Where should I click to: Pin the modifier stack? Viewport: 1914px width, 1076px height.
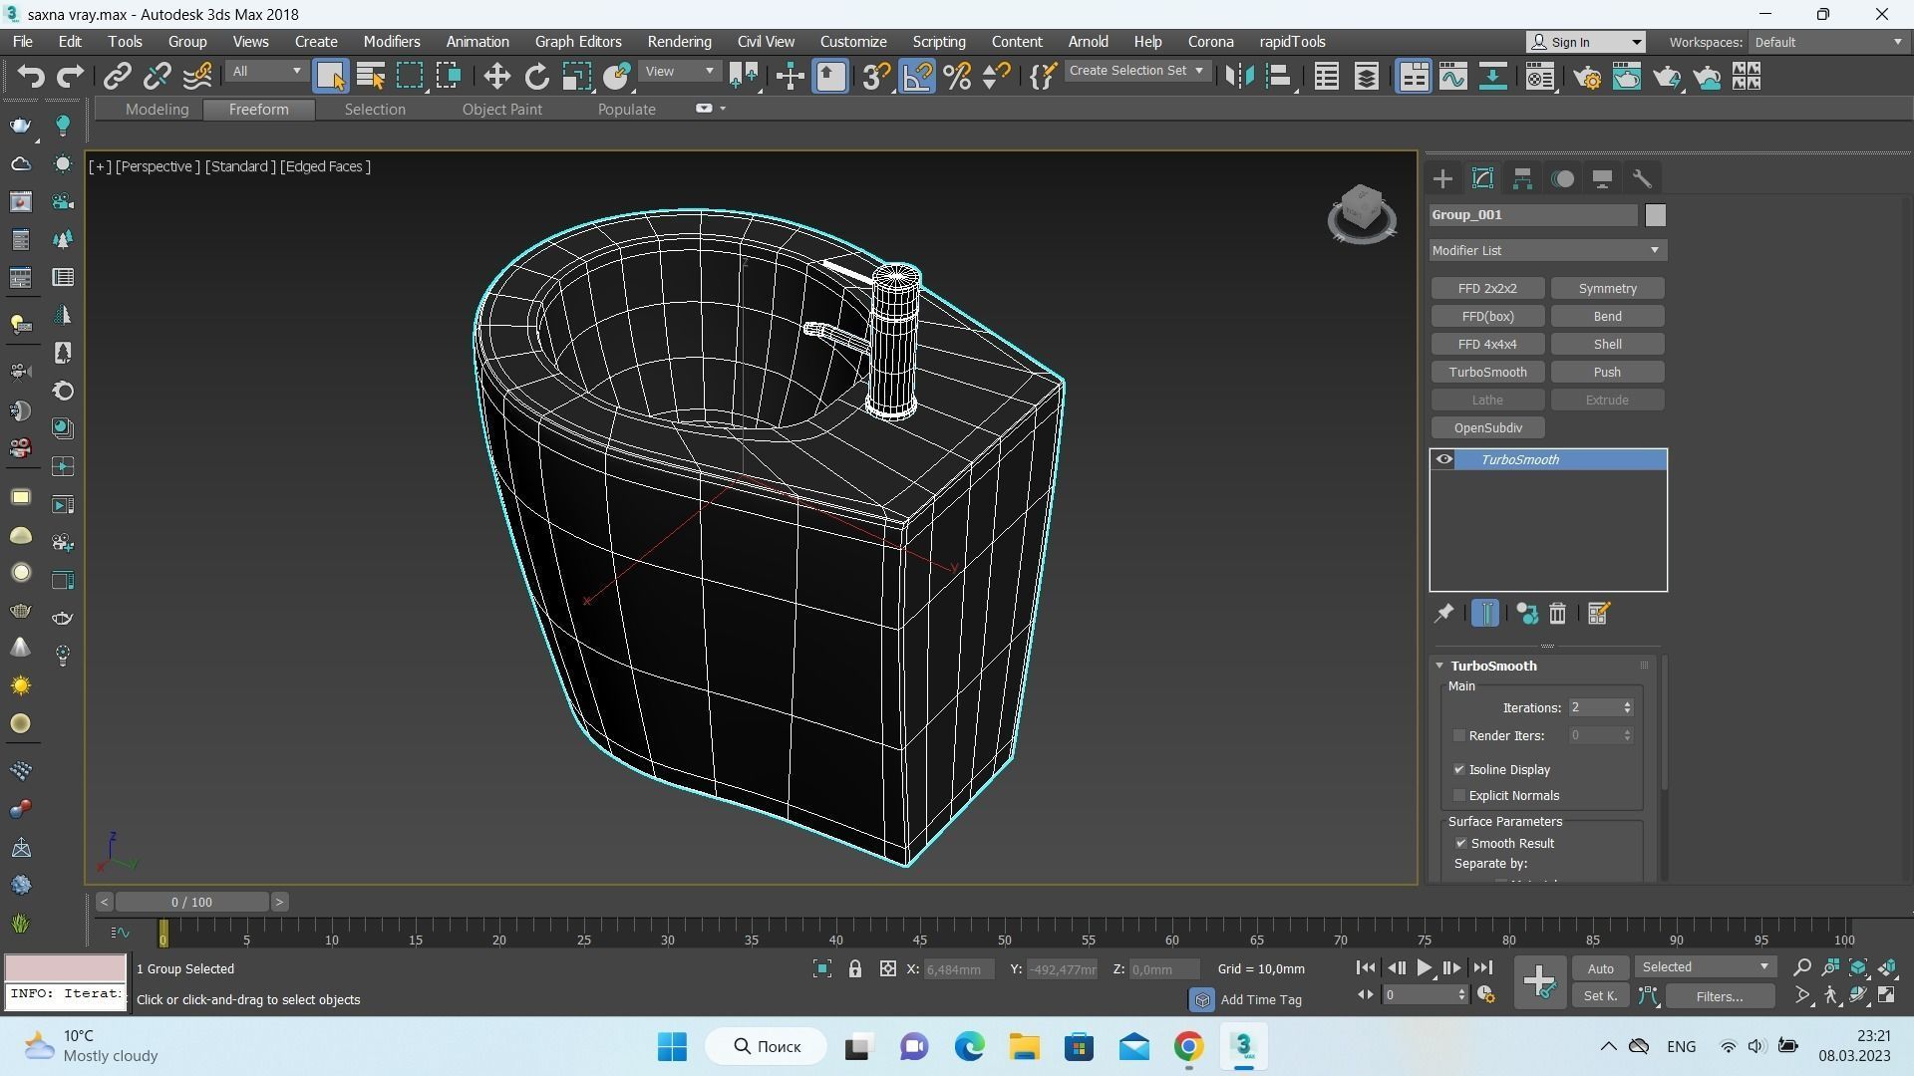pyautogui.click(x=1443, y=614)
